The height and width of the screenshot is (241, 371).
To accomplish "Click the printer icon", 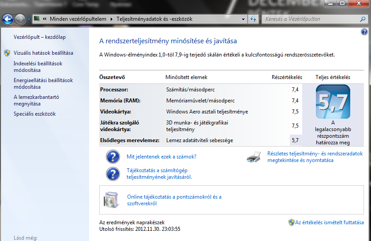I will point(254,157).
